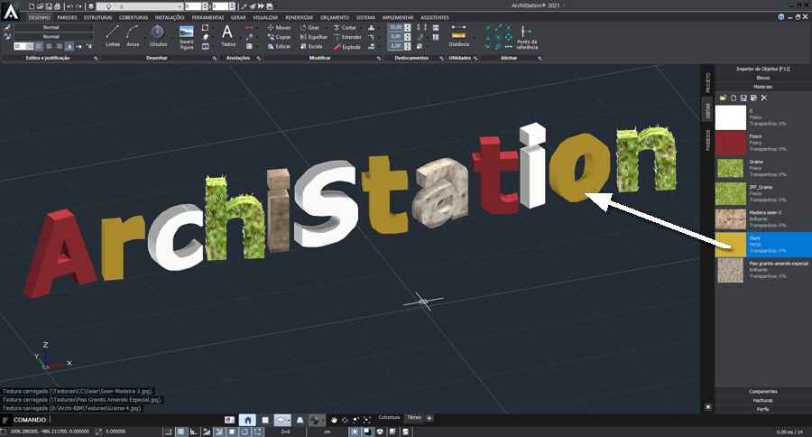Add a new floor with plus button
Viewport: 812px width, 437px height.
pos(429,418)
